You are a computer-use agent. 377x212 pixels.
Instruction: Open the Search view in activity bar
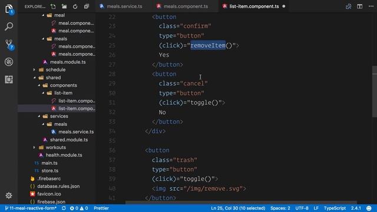click(9, 26)
